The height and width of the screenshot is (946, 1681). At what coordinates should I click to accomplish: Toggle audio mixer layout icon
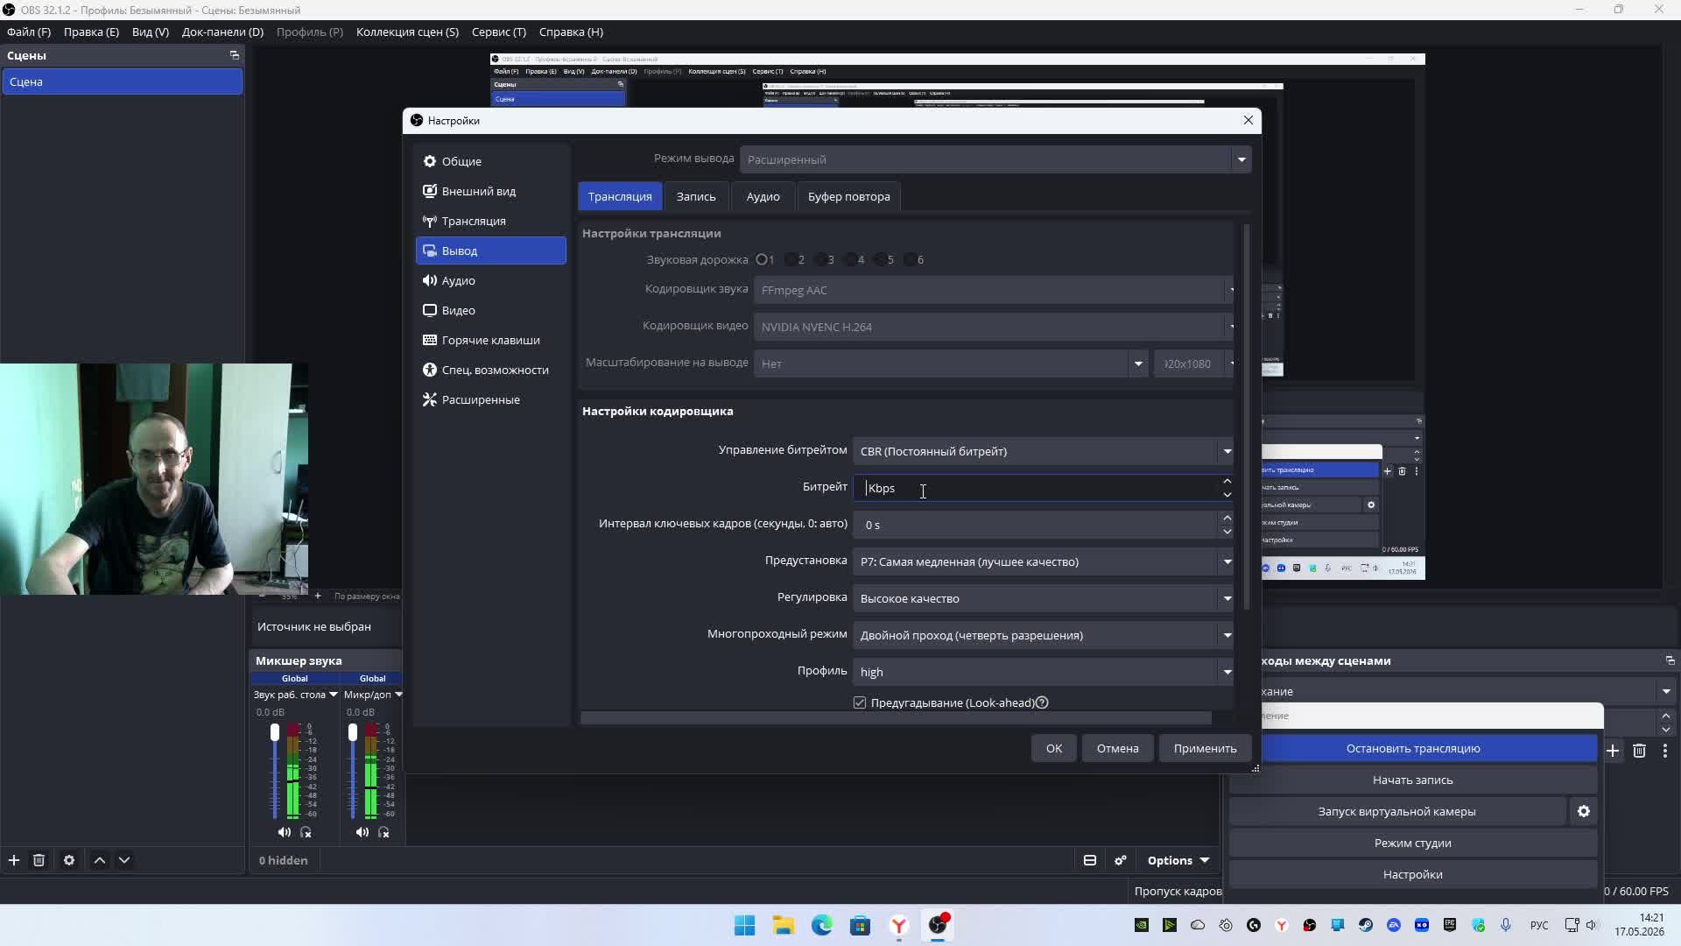(x=1090, y=860)
